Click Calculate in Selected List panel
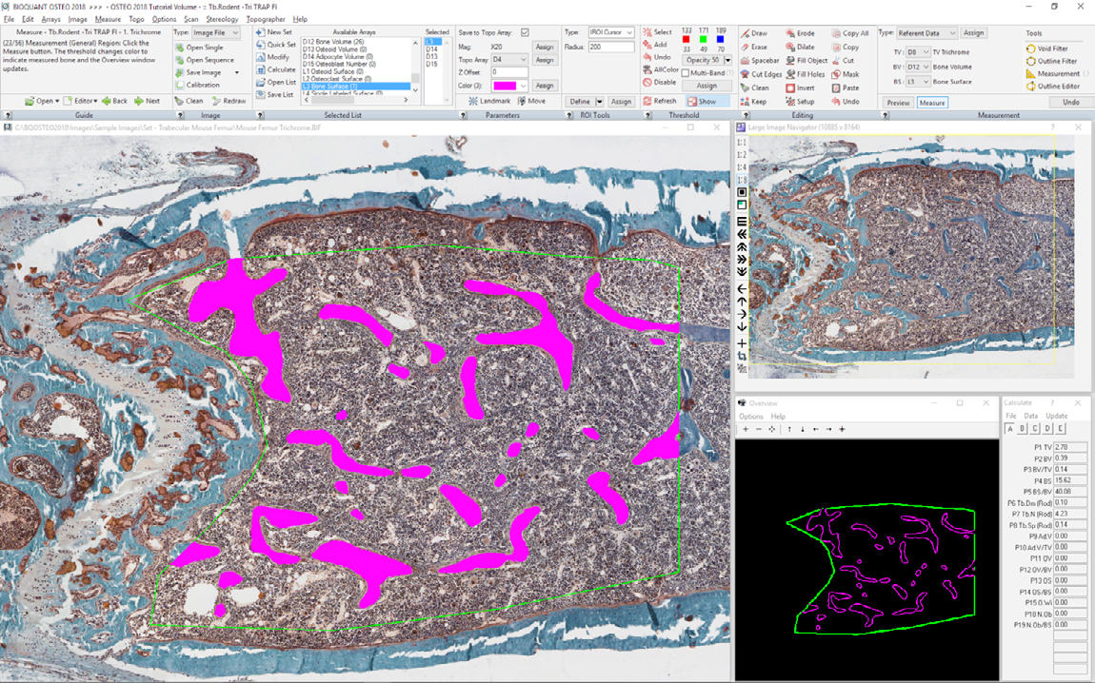1095x683 pixels. click(x=276, y=69)
